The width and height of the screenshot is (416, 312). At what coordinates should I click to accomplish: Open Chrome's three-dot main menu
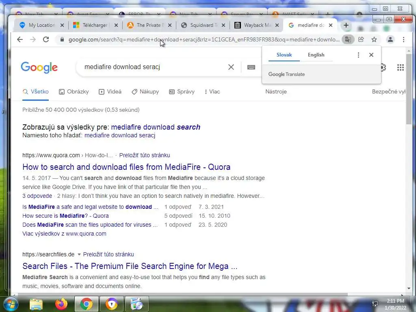(x=403, y=39)
